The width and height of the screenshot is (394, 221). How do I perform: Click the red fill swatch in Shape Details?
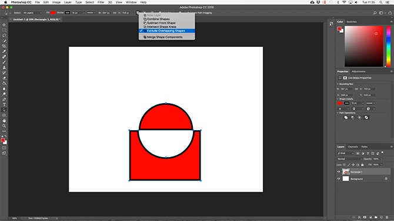click(x=340, y=103)
